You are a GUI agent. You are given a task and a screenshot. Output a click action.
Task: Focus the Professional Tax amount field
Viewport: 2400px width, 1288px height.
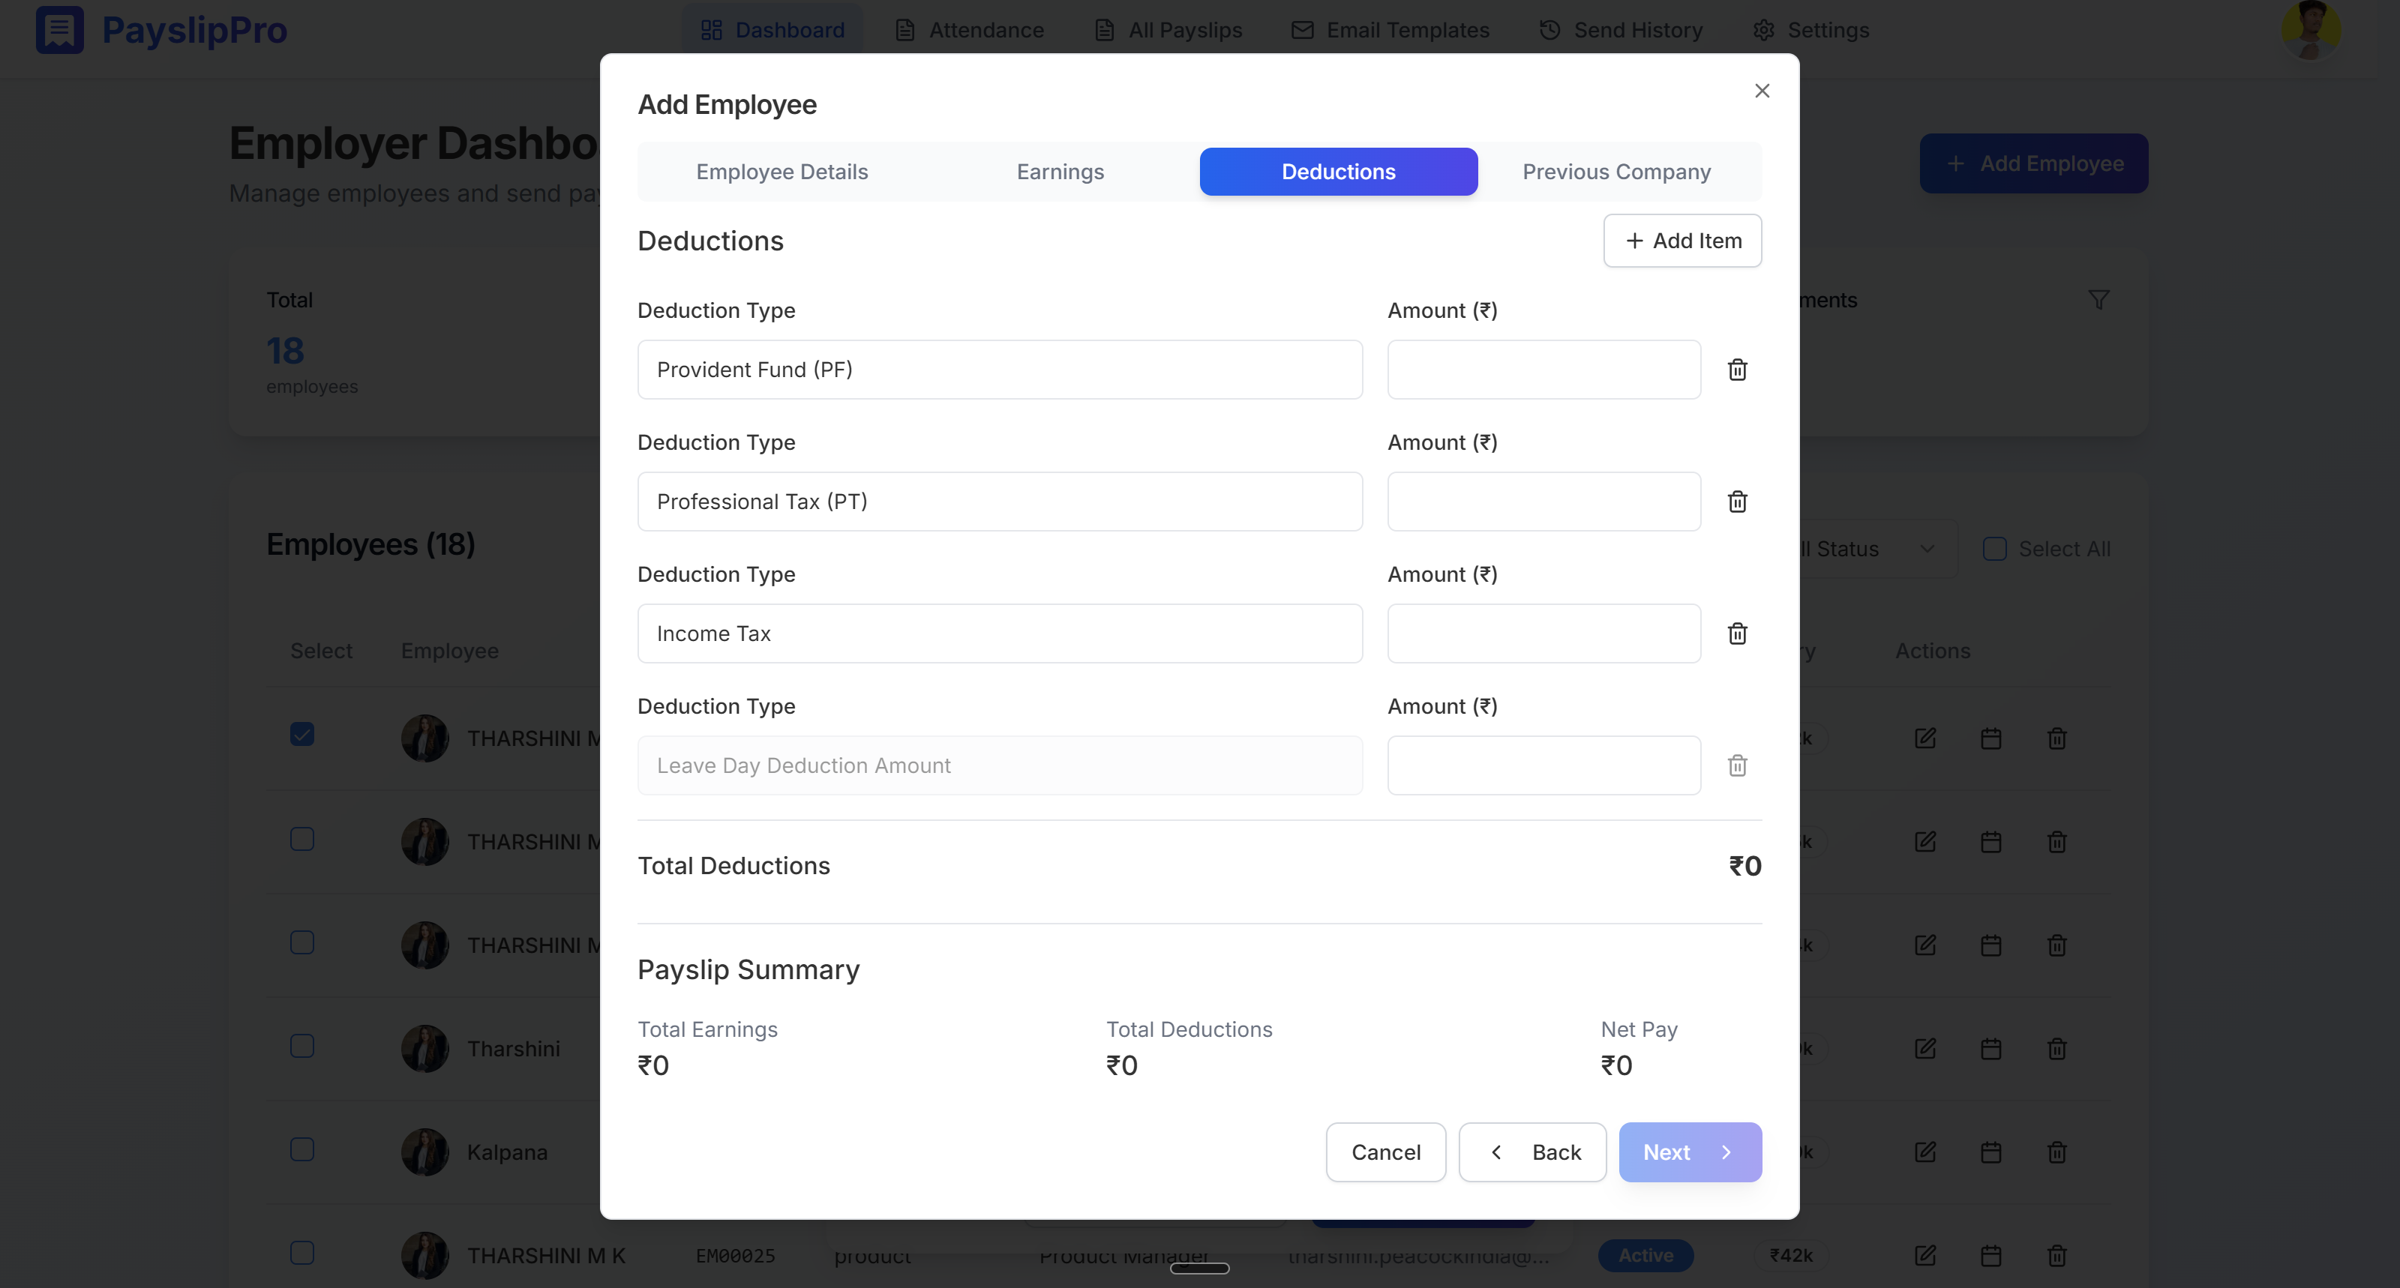click(1543, 502)
